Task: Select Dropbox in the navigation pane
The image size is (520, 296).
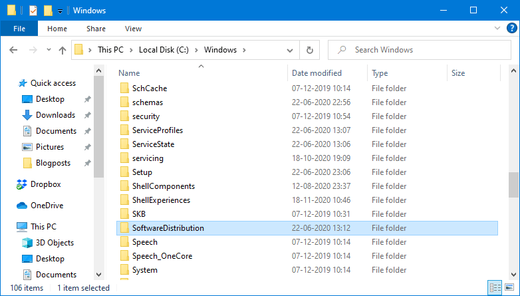Action: [45, 184]
